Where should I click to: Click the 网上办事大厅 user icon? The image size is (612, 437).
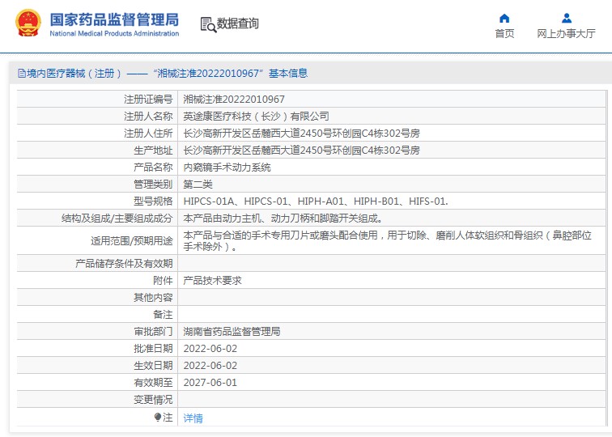point(567,19)
